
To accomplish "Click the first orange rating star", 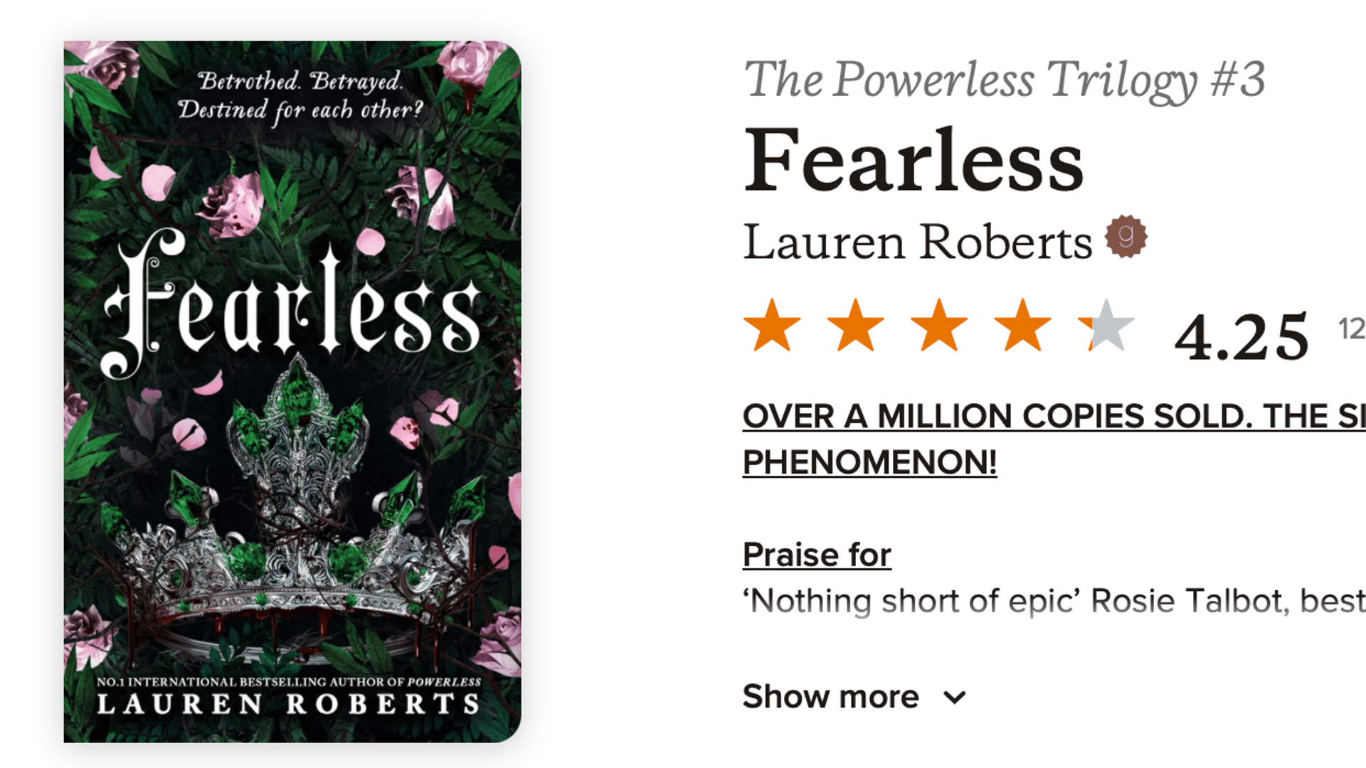I will 772,326.
